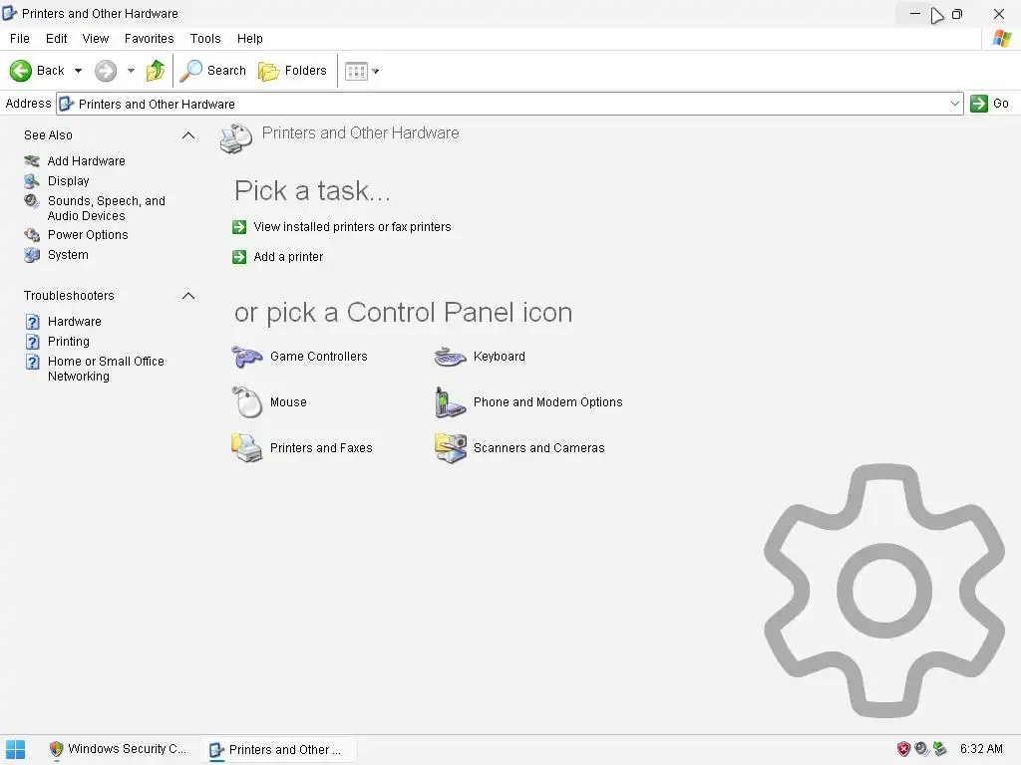Click the Printing troubleshooter help icon

coord(33,343)
